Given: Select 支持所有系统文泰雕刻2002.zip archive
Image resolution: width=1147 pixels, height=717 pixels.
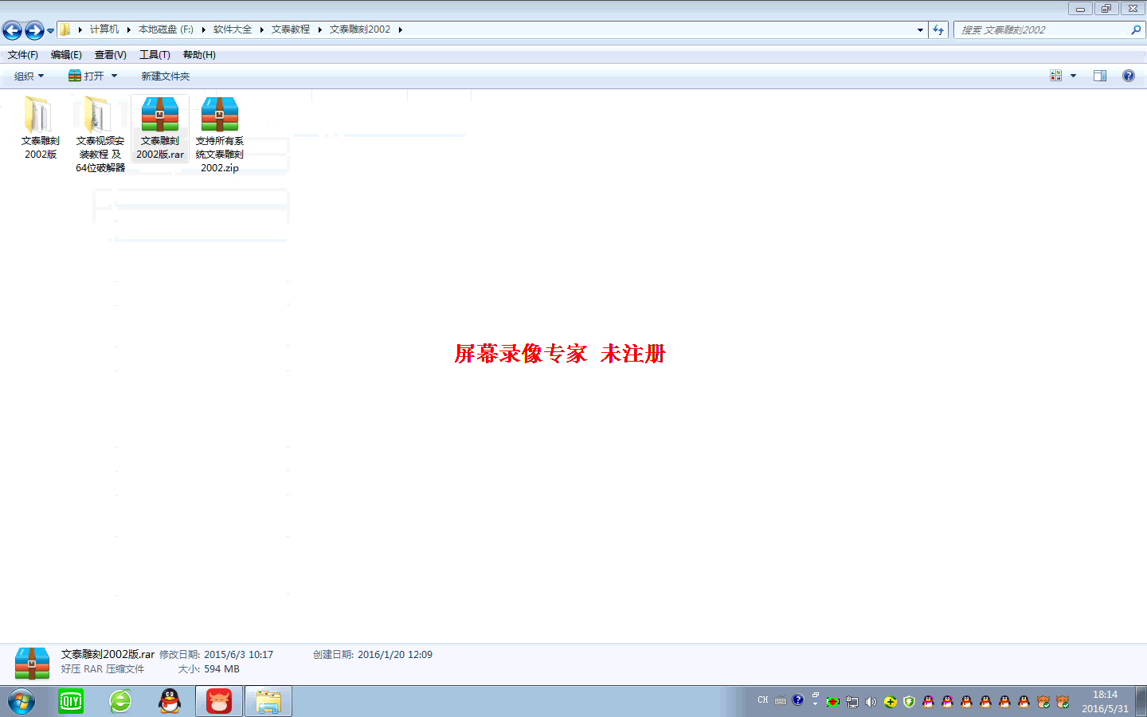Looking at the screenshot, I should coord(220,134).
